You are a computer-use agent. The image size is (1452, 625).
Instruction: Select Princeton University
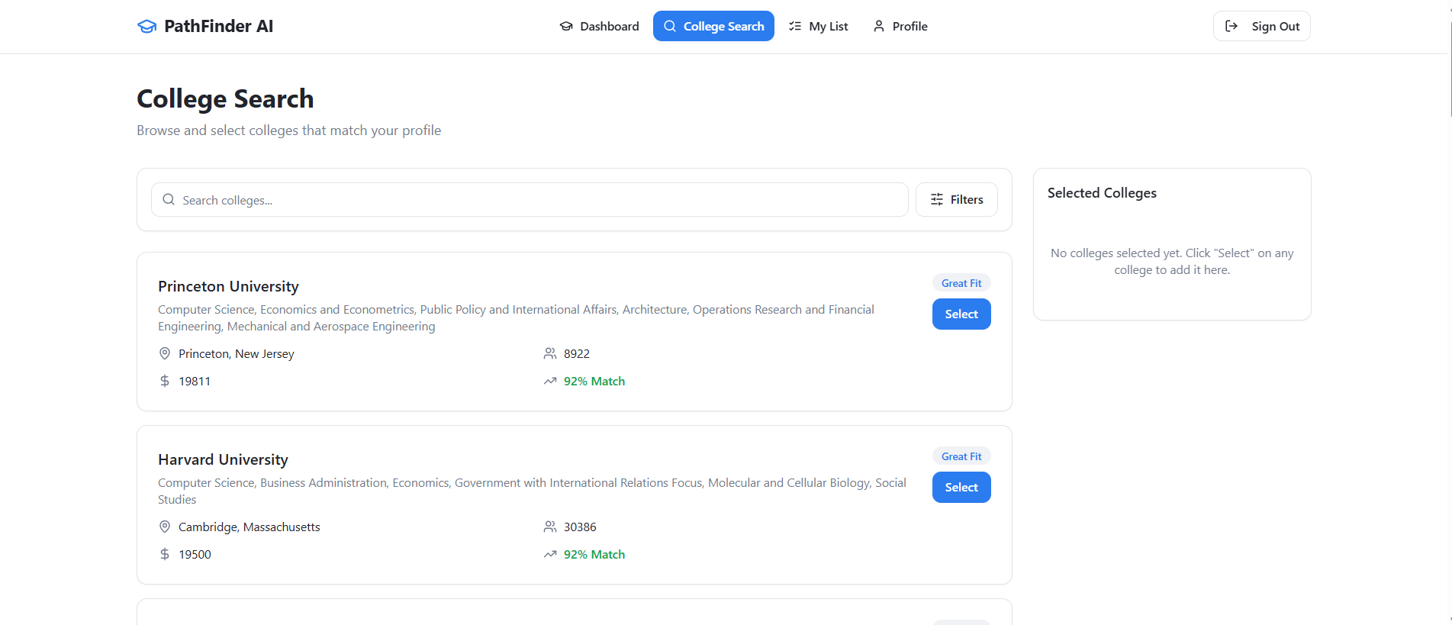961,314
